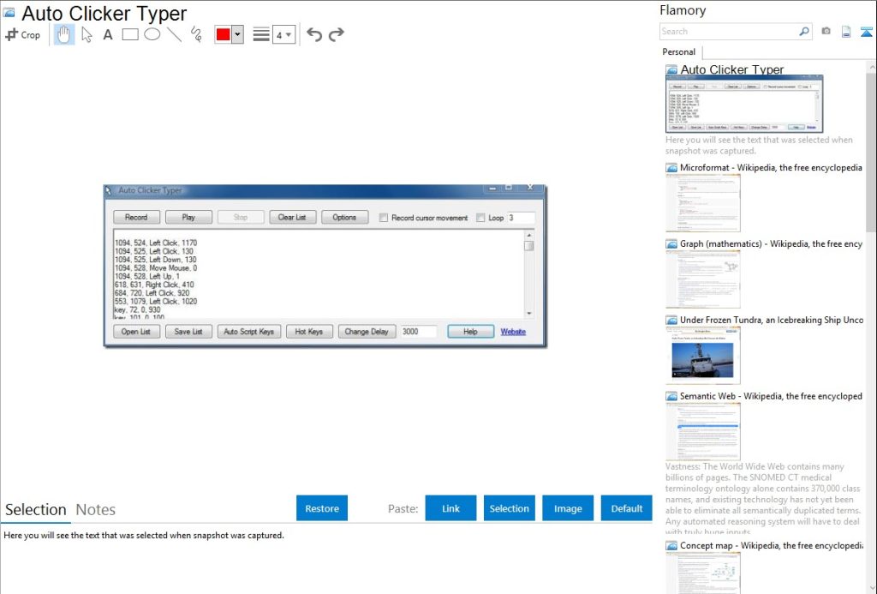Screen dimensions: 877x594
Task: Paste using the Default button
Action: (626, 507)
